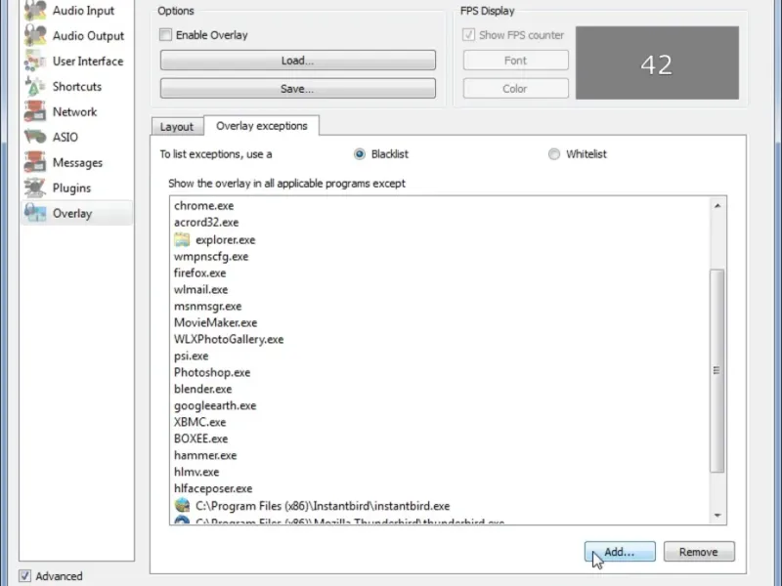The image size is (782, 586).
Task: Select the Whitelist radio button
Action: (554, 154)
